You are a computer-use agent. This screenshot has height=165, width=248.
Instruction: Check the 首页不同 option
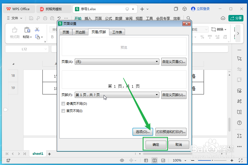[63, 111]
